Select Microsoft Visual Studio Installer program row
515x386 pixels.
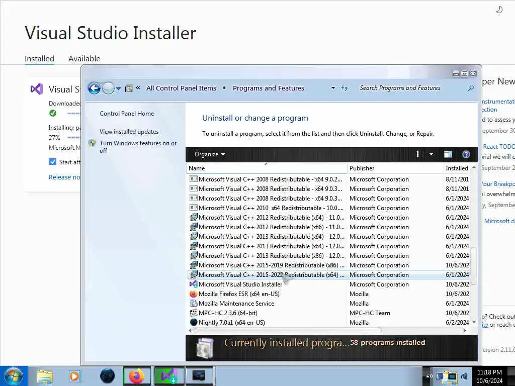(x=329, y=284)
